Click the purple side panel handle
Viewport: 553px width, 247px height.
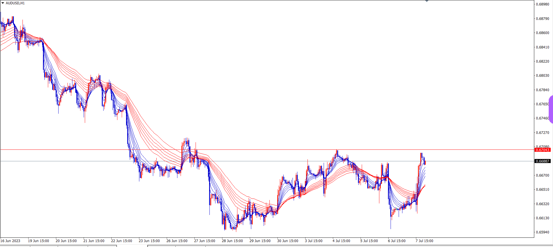tap(551, 109)
